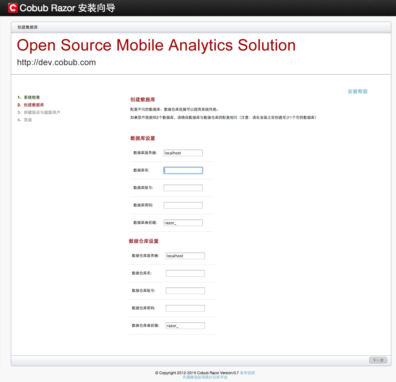
Task: Click the 配置不同的数据库 description line
Action: [174, 109]
